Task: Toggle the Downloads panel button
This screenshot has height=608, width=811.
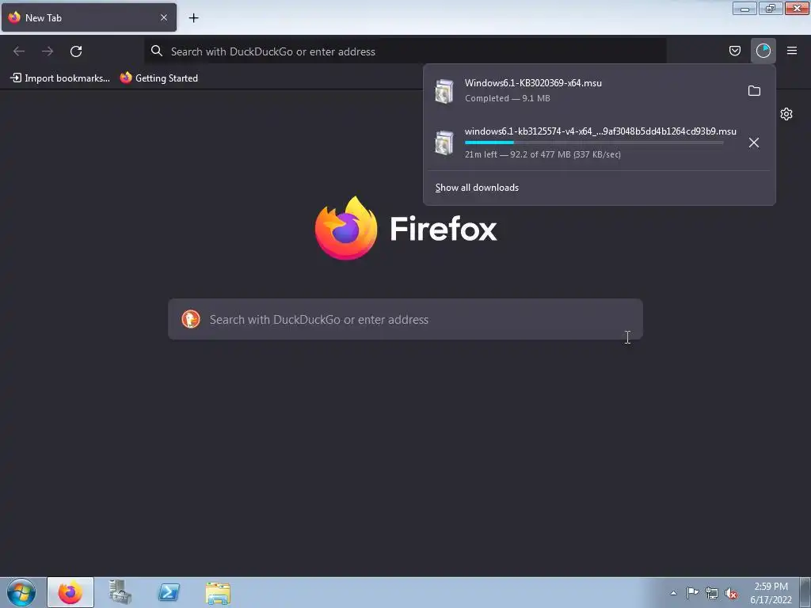Action: (x=763, y=51)
